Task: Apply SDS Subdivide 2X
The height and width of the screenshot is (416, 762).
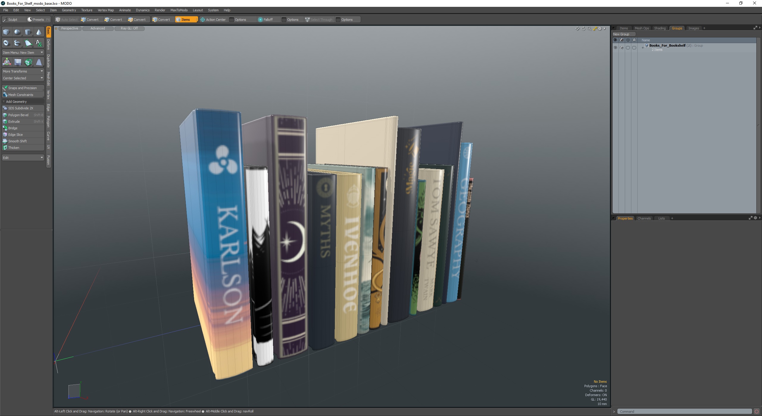Action: tap(23, 108)
